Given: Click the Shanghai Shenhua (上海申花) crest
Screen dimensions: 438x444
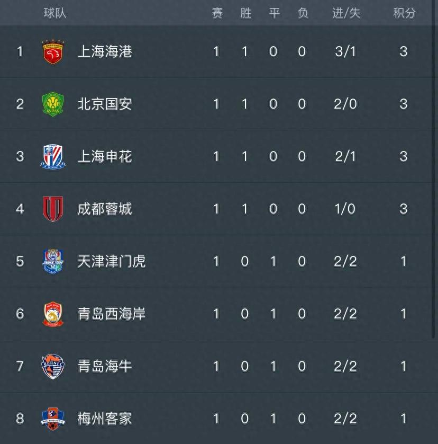Looking at the screenshot, I should point(53,157).
